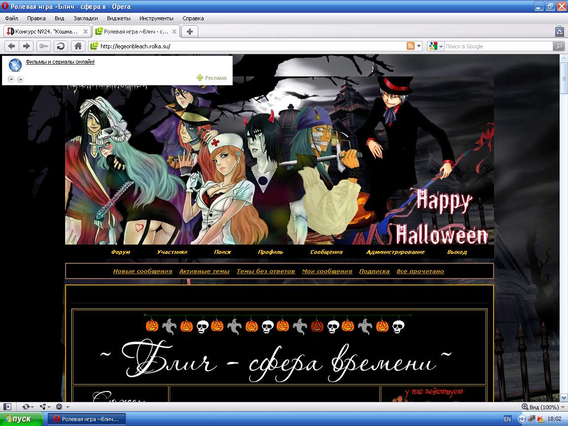Click the RSS feed icon in address bar
This screenshot has width=568, height=426.
[410, 46]
